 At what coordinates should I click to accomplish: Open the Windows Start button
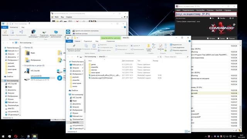pos(3,136)
